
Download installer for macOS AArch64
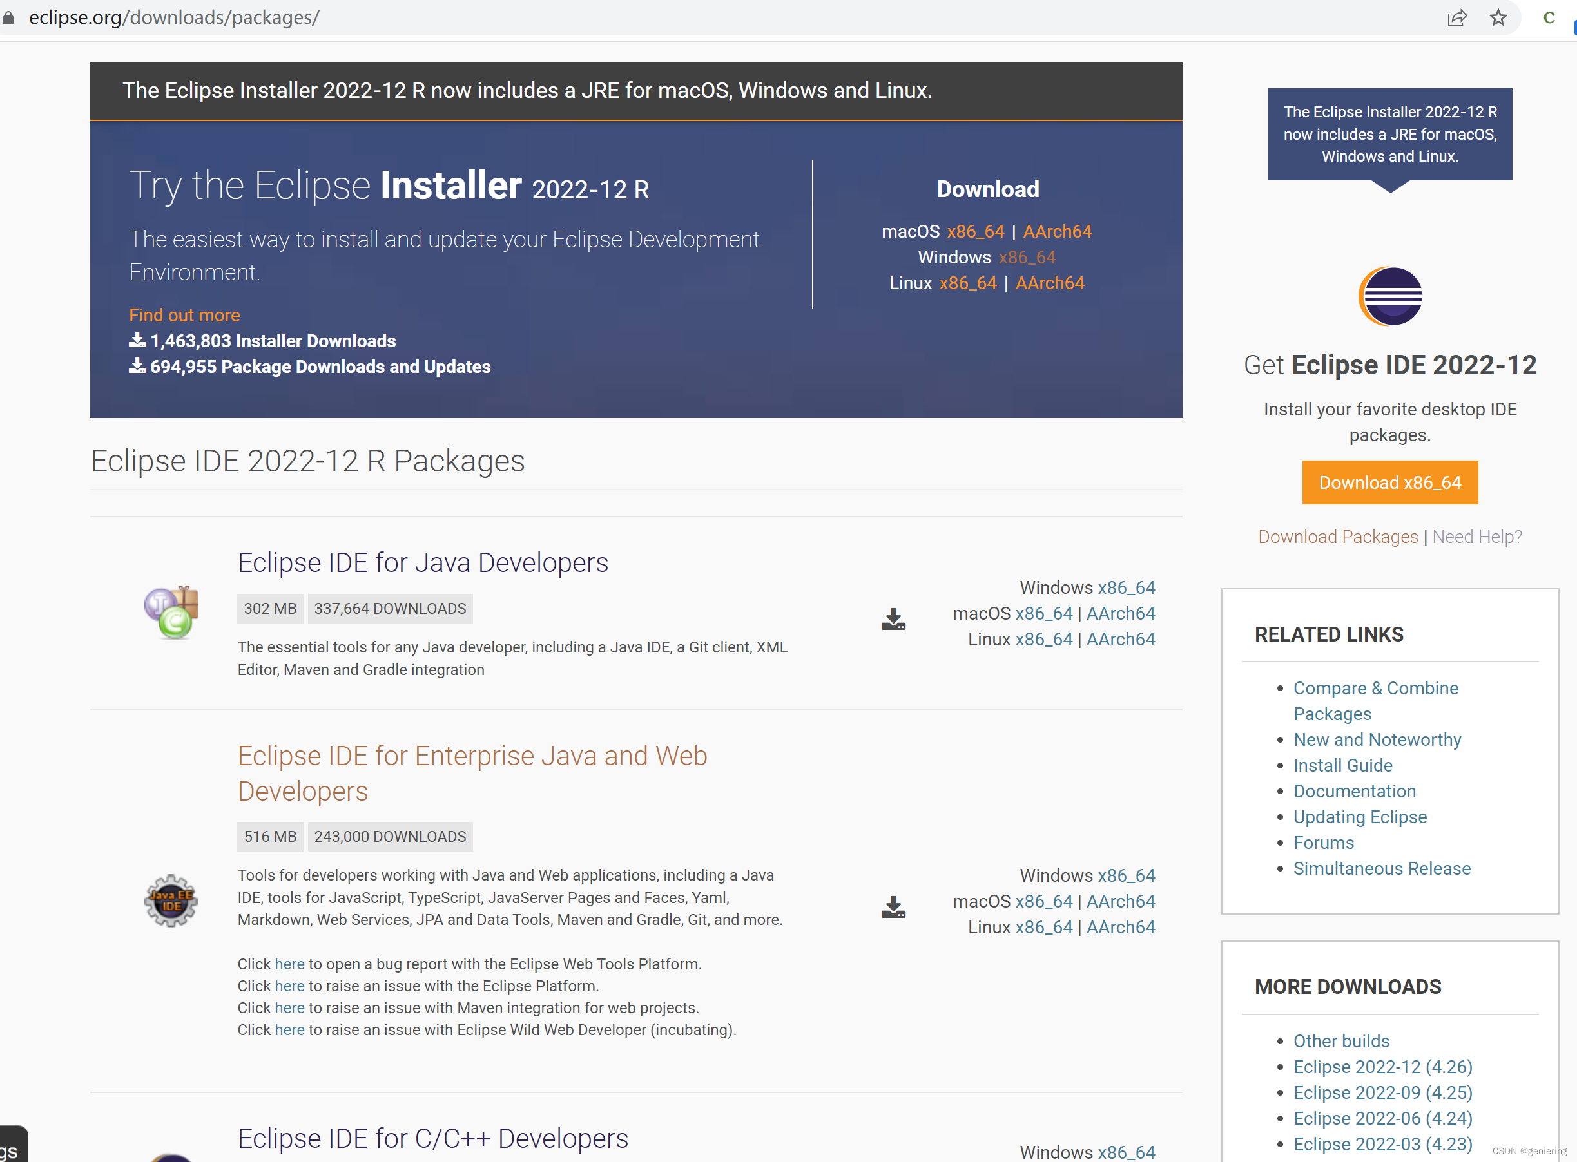click(1057, 231)
